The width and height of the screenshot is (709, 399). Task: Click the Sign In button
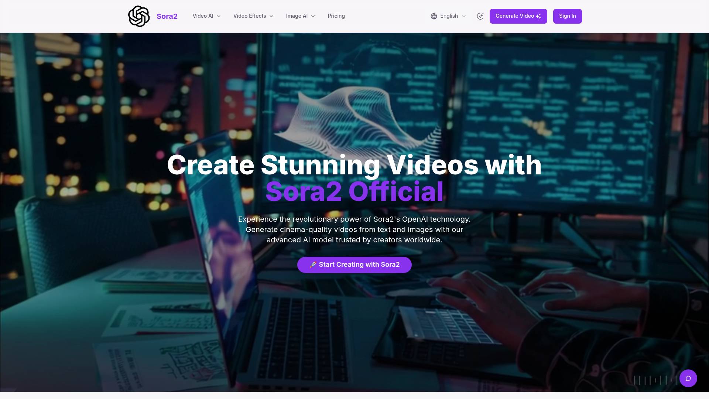(x=568, y=16)
